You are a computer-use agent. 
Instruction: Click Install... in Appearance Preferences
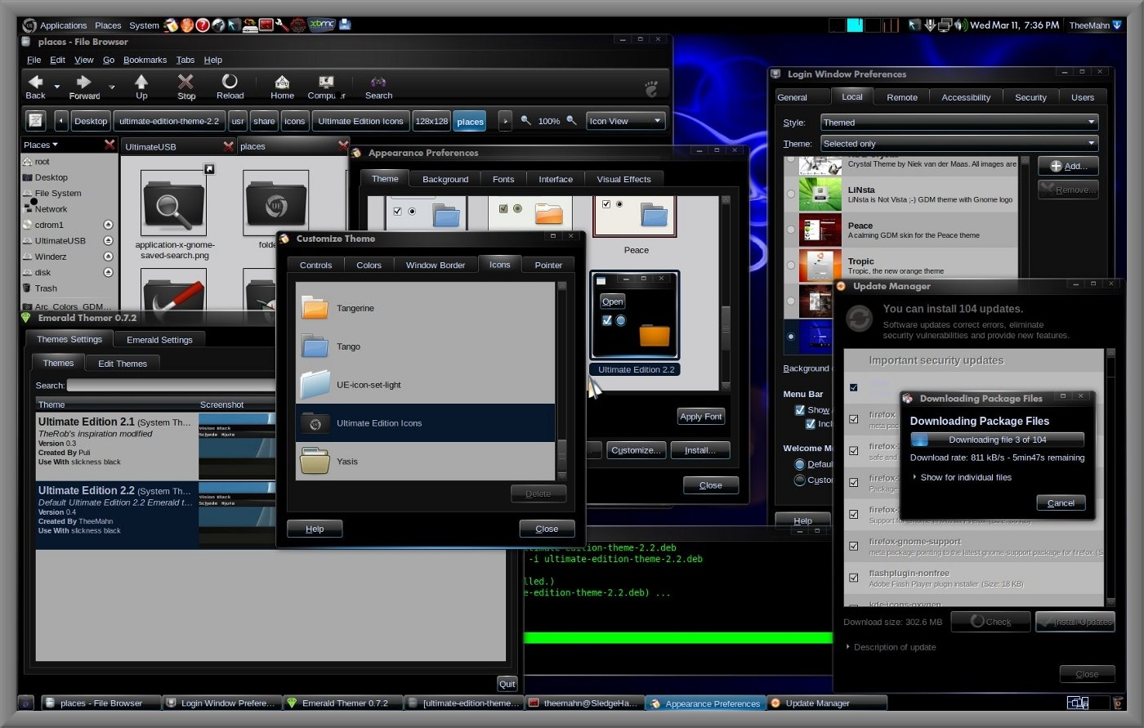point(700,450)
